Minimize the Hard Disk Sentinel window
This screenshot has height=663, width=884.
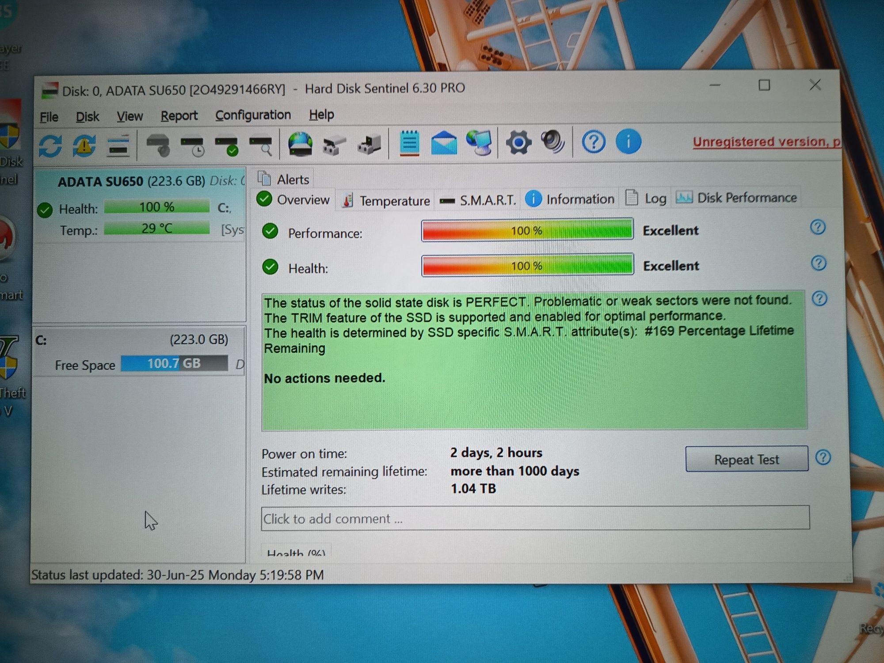(715, 85)
